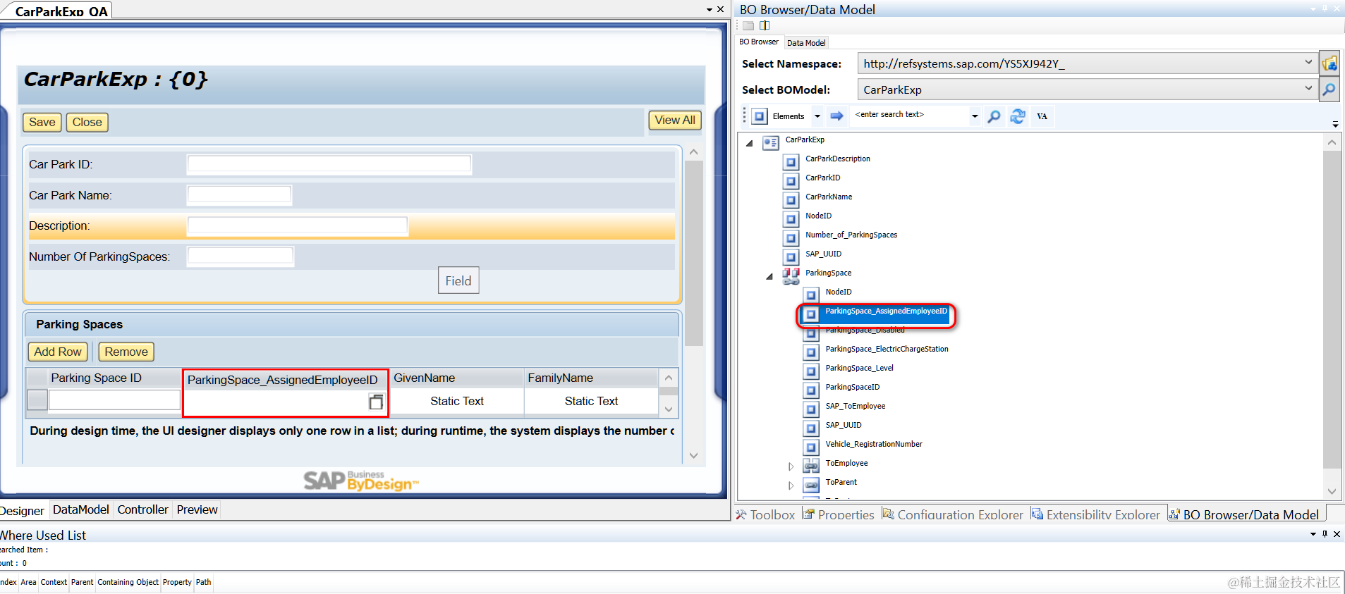This screenshot has width=1345, height=594.
Task: Click the ParkingSpace_ElectricChargeStation element icon
Action: 811,352
